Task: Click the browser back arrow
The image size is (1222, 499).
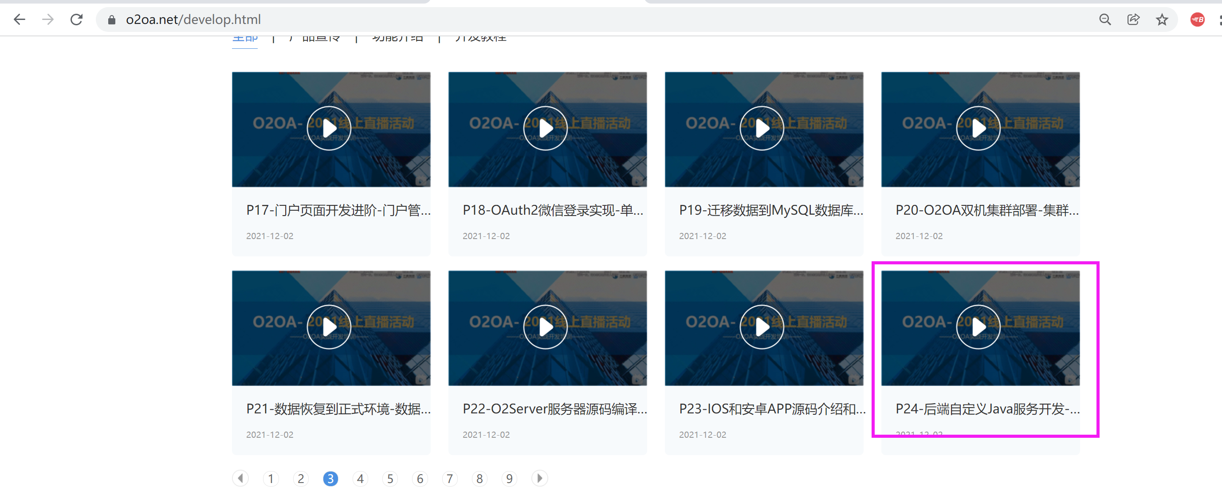Action: pyautogui.click(x=20, y=20)
